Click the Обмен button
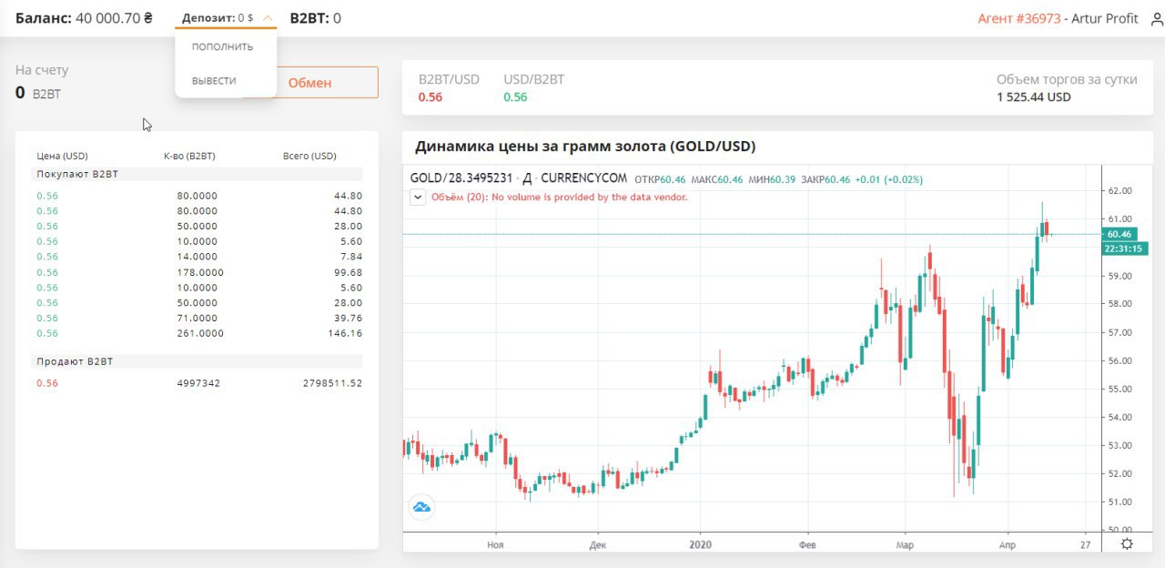Screen dimensions: 1165x568 click(x=309, y=82)
